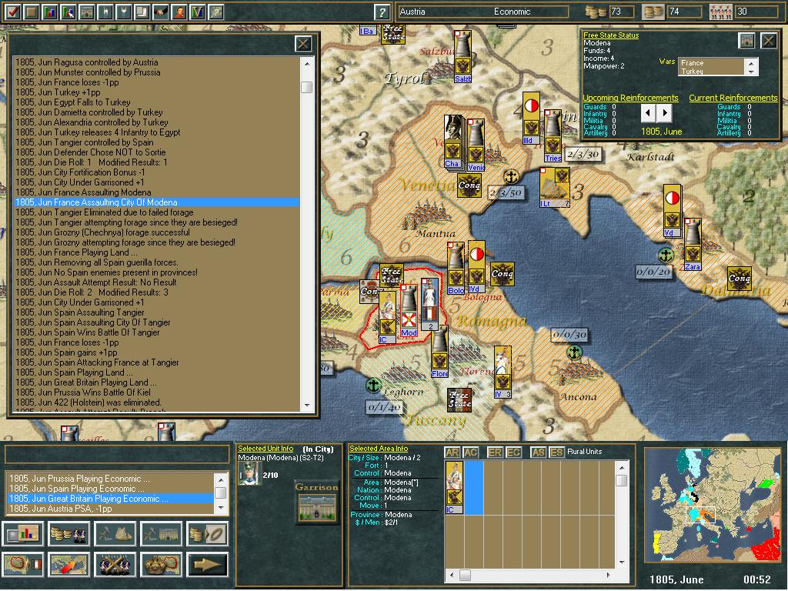Click the green V toolbar icon

(198, 12)
